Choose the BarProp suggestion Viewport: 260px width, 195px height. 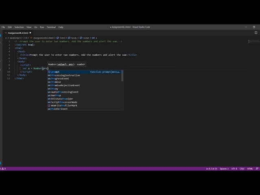84,95
